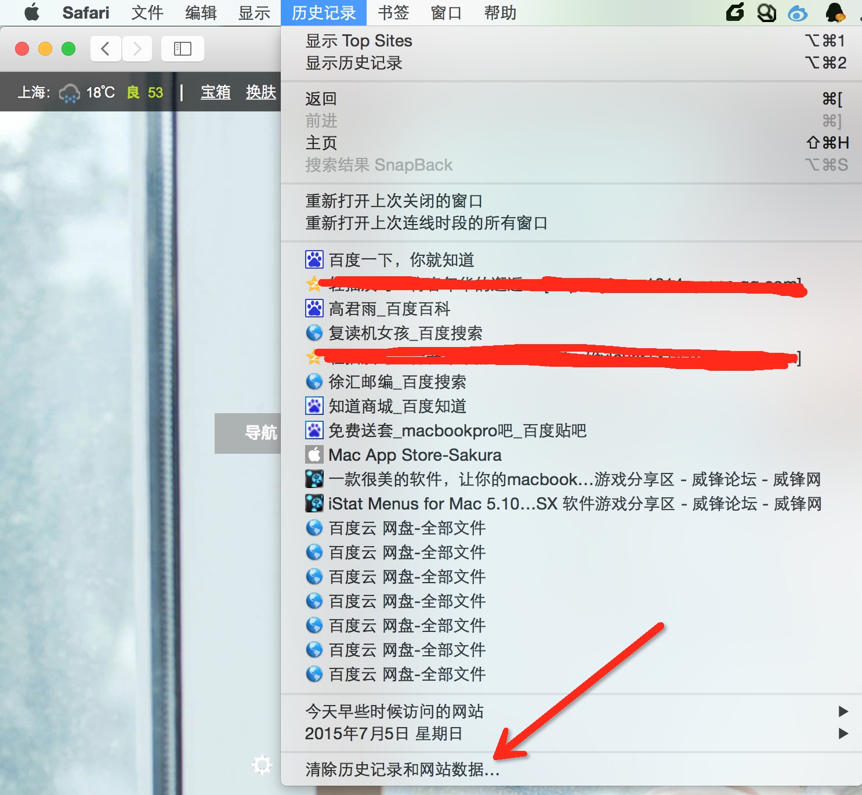Click the Weibo eye icon in menu bar
Screen dimensions: 862x795
pos(798,13)
